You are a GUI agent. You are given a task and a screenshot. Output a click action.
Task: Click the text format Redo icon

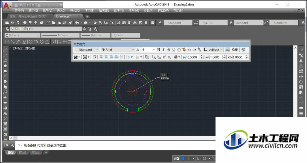(194, 50)
